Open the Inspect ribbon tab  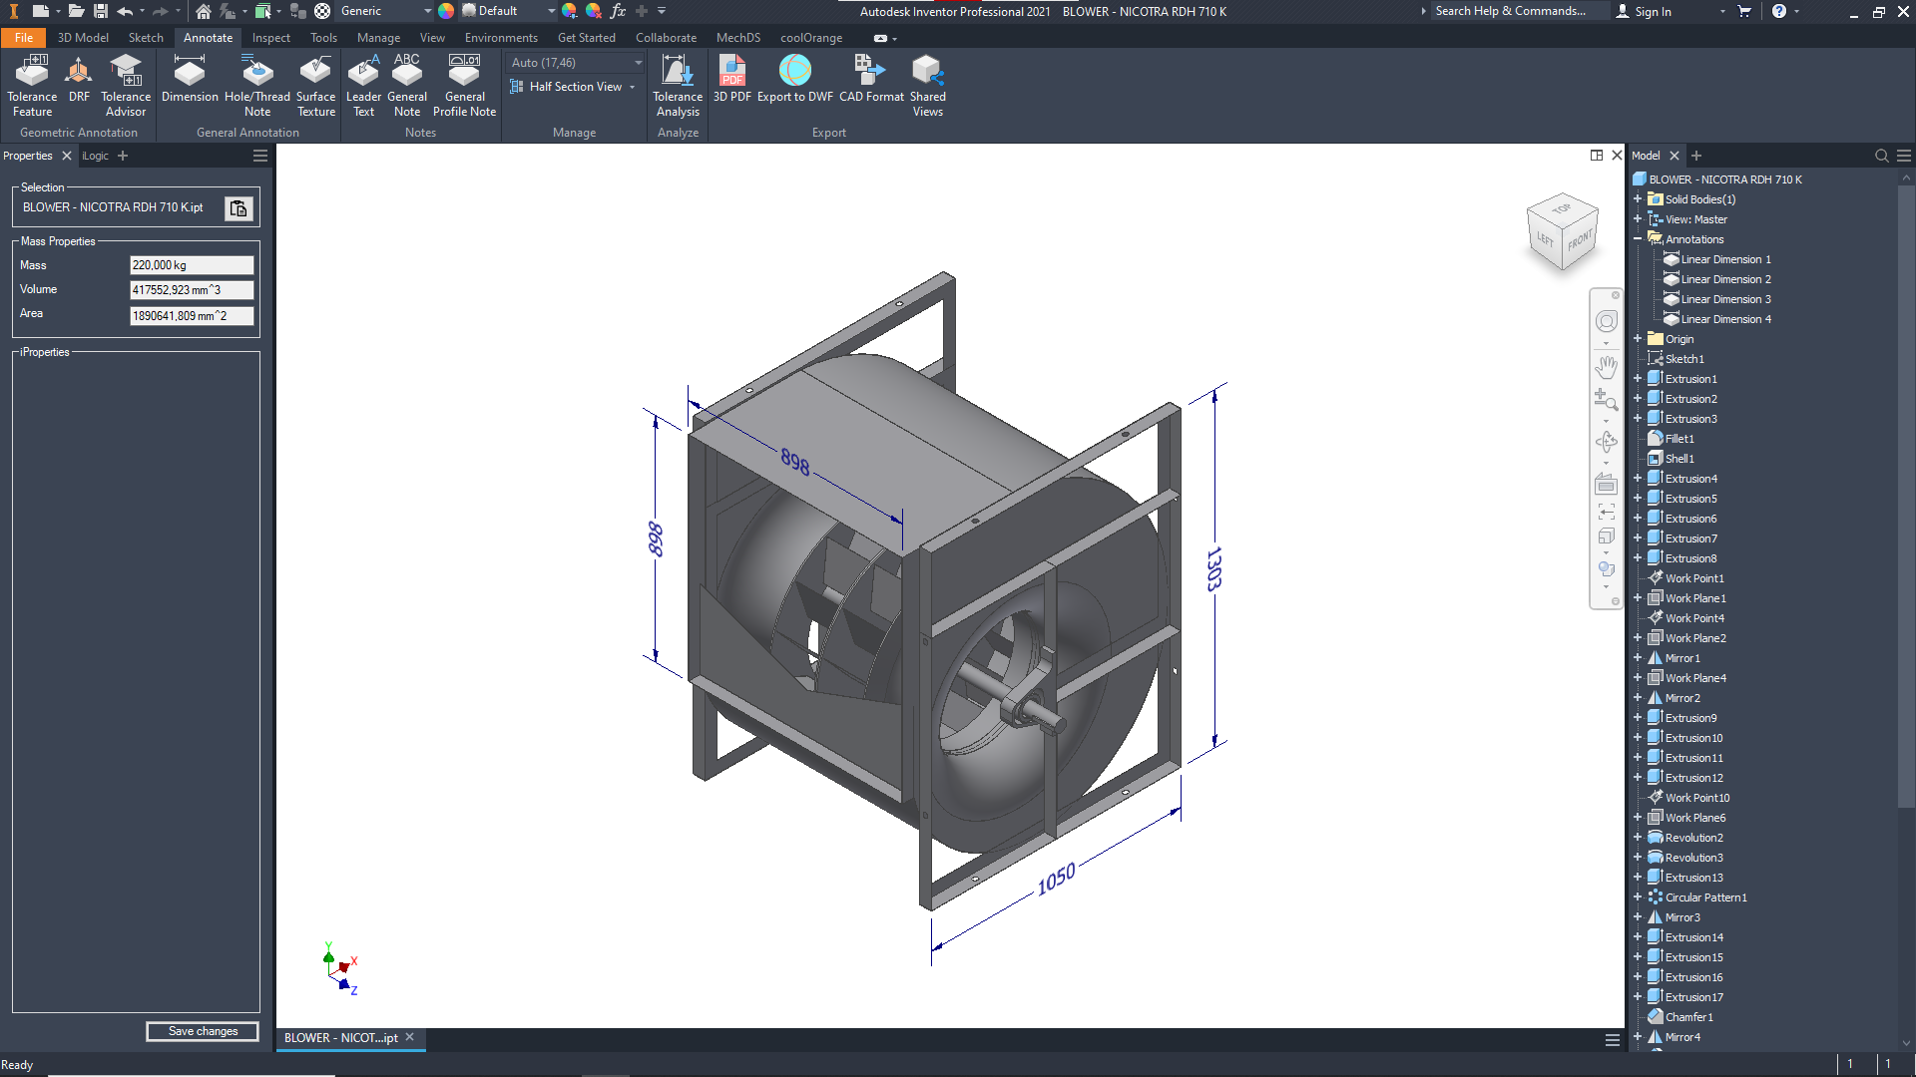click(270, 38)
